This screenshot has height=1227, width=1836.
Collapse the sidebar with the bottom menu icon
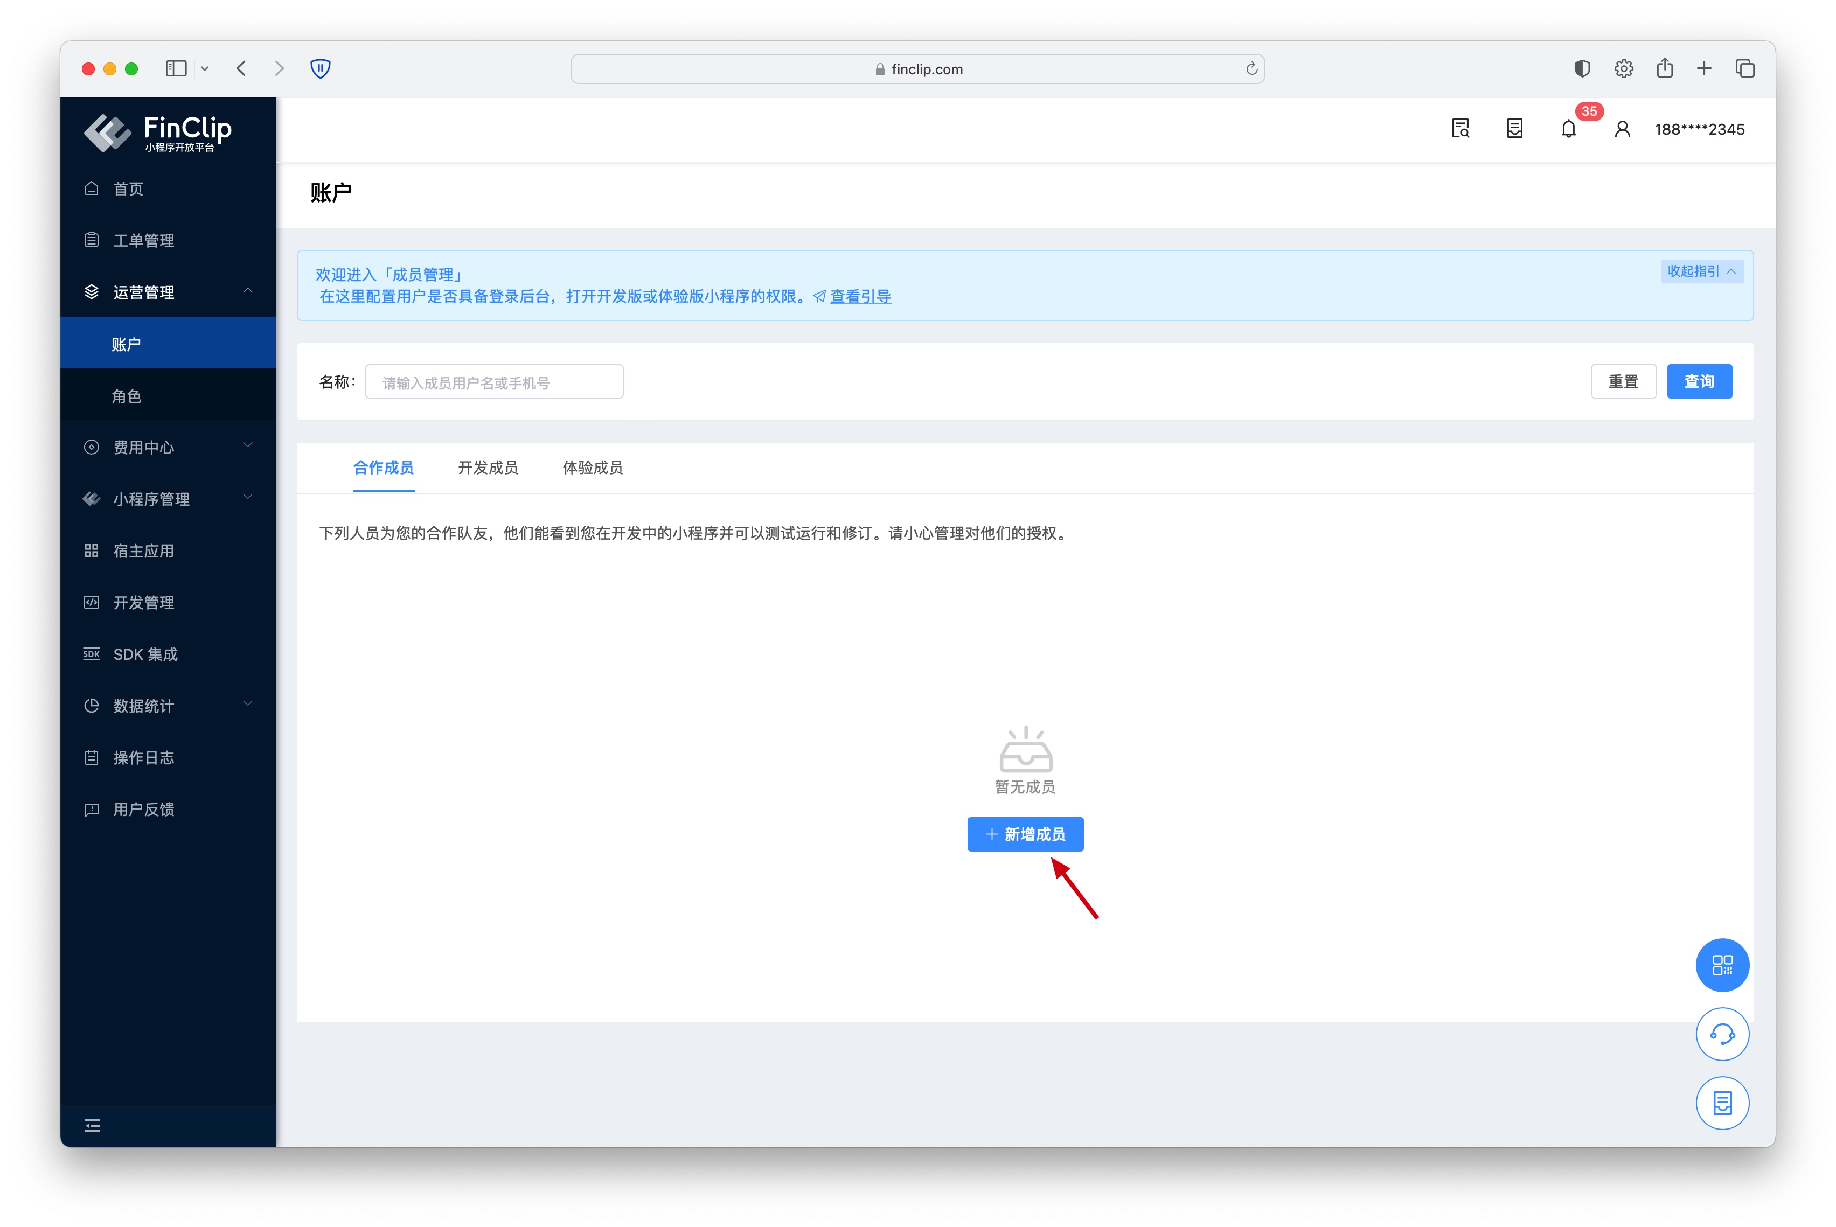pos(92,1125)
